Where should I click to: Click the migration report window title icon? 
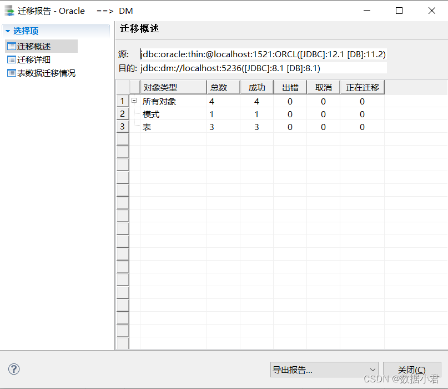(x=9, y=11)
